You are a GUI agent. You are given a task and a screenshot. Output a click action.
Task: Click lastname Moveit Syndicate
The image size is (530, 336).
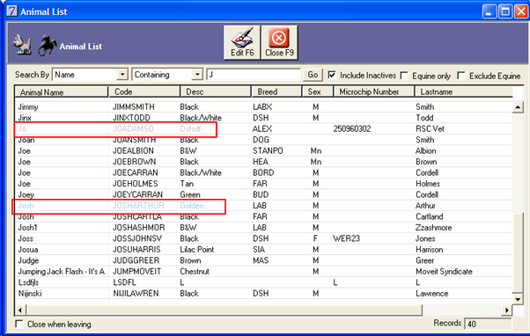tap(444, 271)
